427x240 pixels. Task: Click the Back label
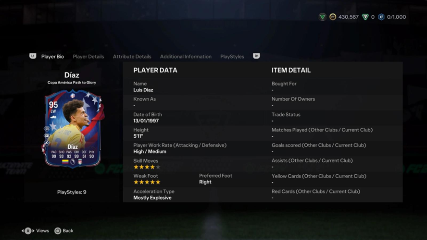pos(68,231)
